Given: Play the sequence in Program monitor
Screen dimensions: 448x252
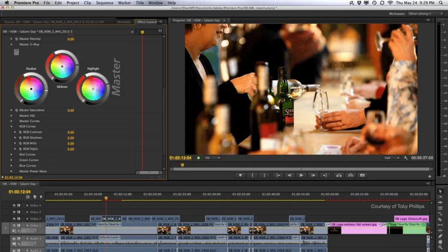Looking at the screenshot, I should [301, 175].
